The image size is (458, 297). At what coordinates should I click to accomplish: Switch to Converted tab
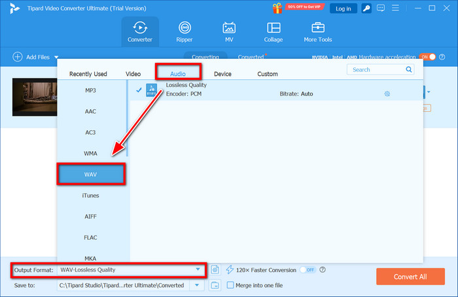[x=251, y=57]
